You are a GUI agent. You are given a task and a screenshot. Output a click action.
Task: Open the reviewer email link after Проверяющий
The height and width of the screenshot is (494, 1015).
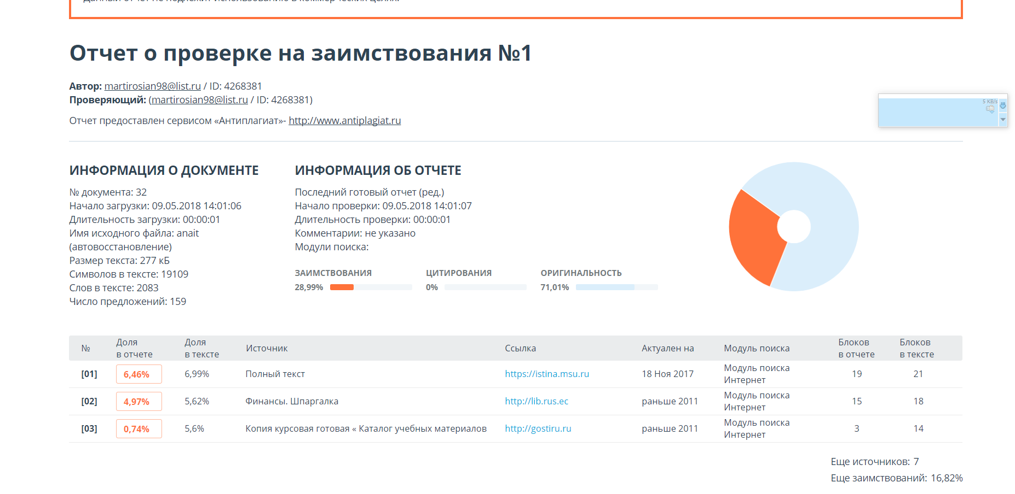point(199,100)
